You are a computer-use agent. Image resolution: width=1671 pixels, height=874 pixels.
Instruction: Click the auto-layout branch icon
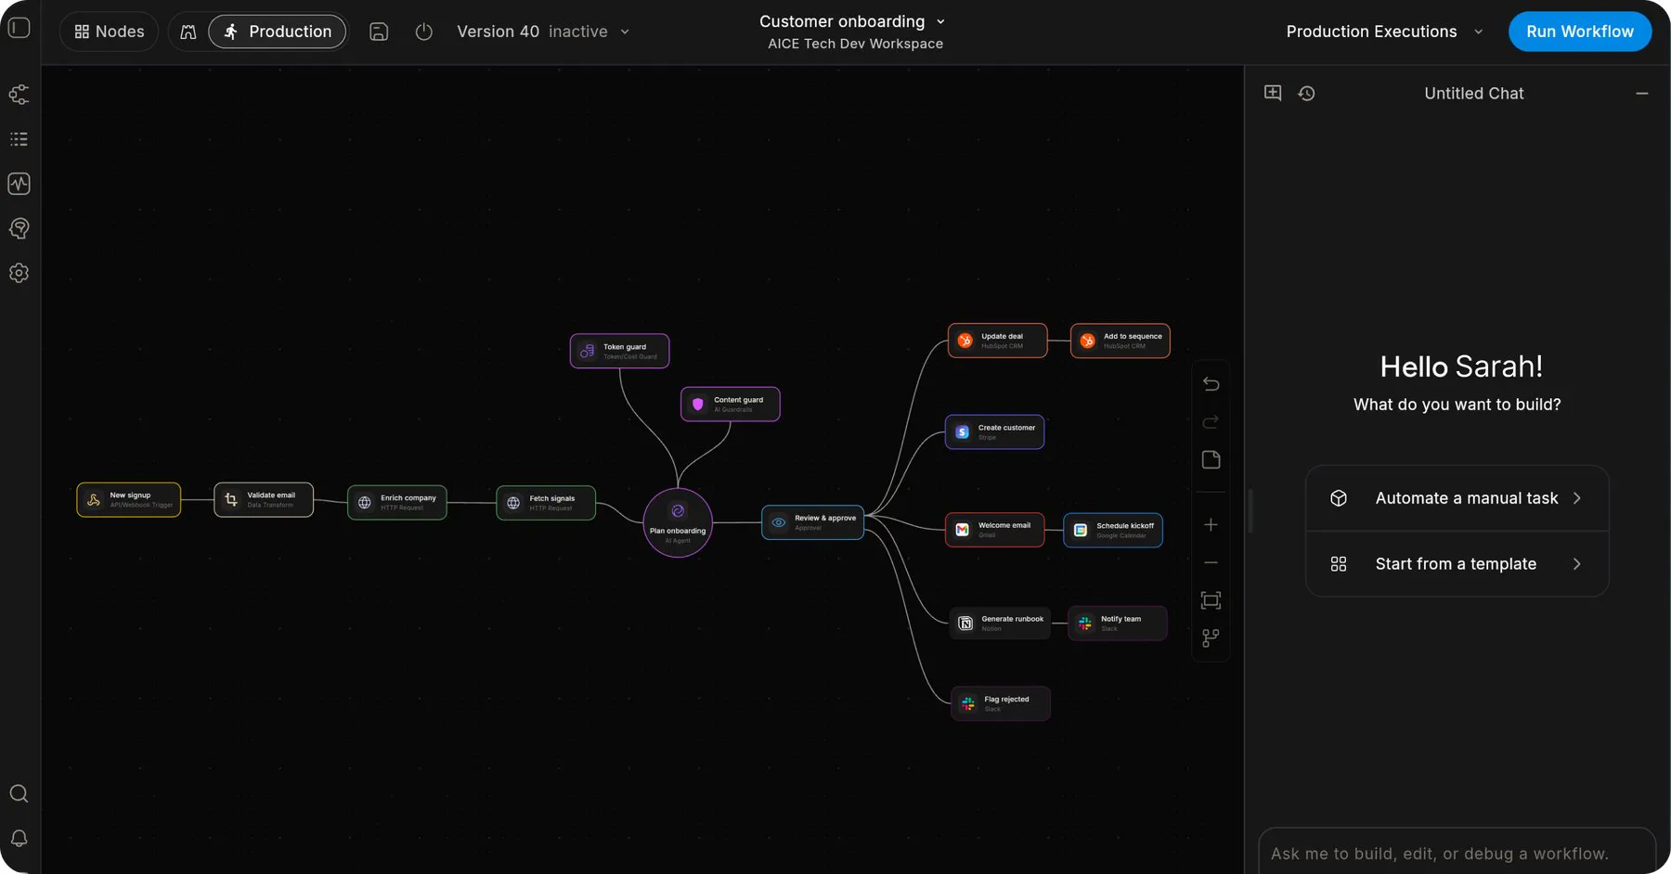click(1211, 638)
